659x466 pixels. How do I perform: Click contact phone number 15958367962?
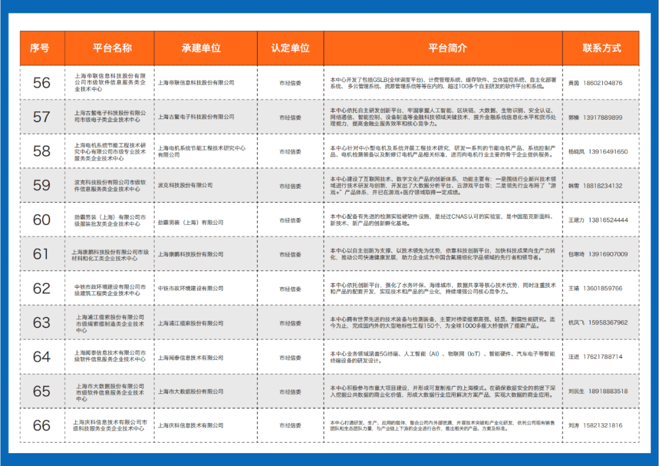point(608,322)
